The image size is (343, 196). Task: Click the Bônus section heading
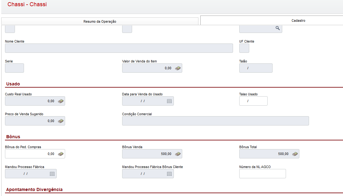coord(13,137)
